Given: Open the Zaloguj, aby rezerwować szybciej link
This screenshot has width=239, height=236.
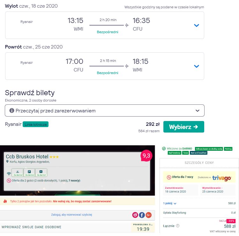Looking at the screenshot, I should point(71,215).
